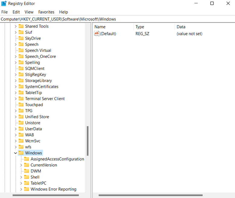Expand the TPG key

(16, 111)
